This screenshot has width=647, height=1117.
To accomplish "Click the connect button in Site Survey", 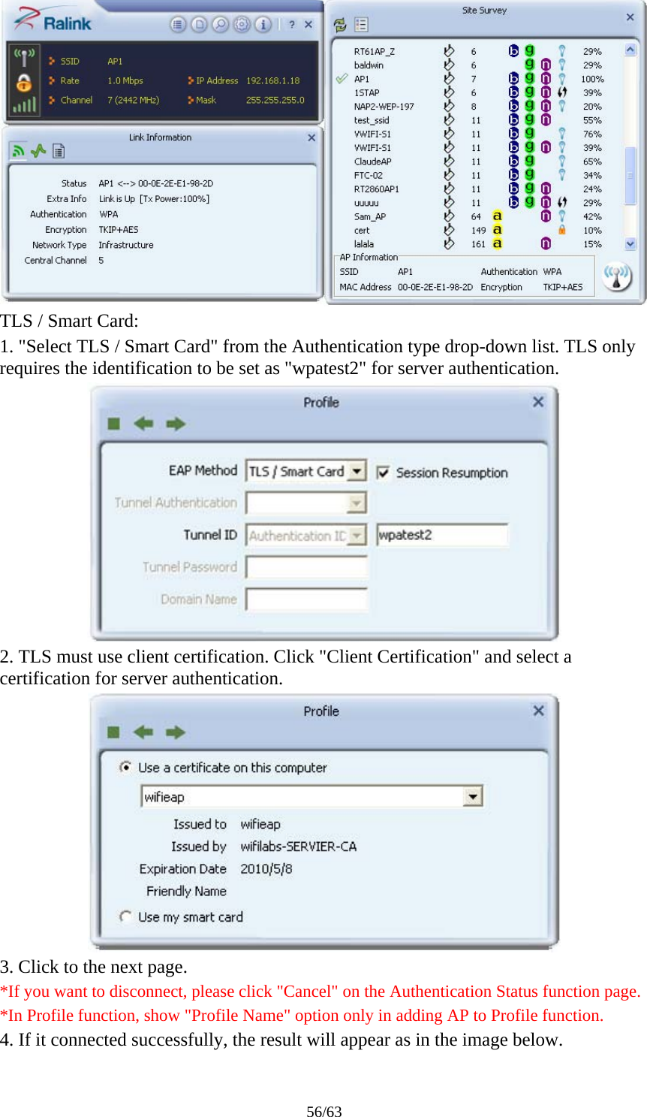I will [x=618, y=276].
